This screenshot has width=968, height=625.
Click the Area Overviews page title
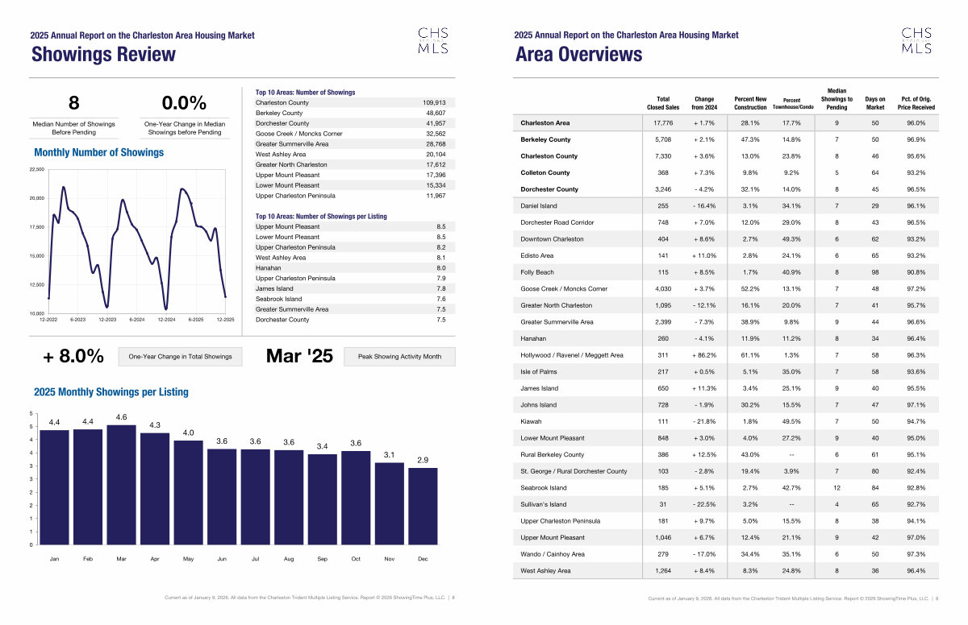(578, 55)
